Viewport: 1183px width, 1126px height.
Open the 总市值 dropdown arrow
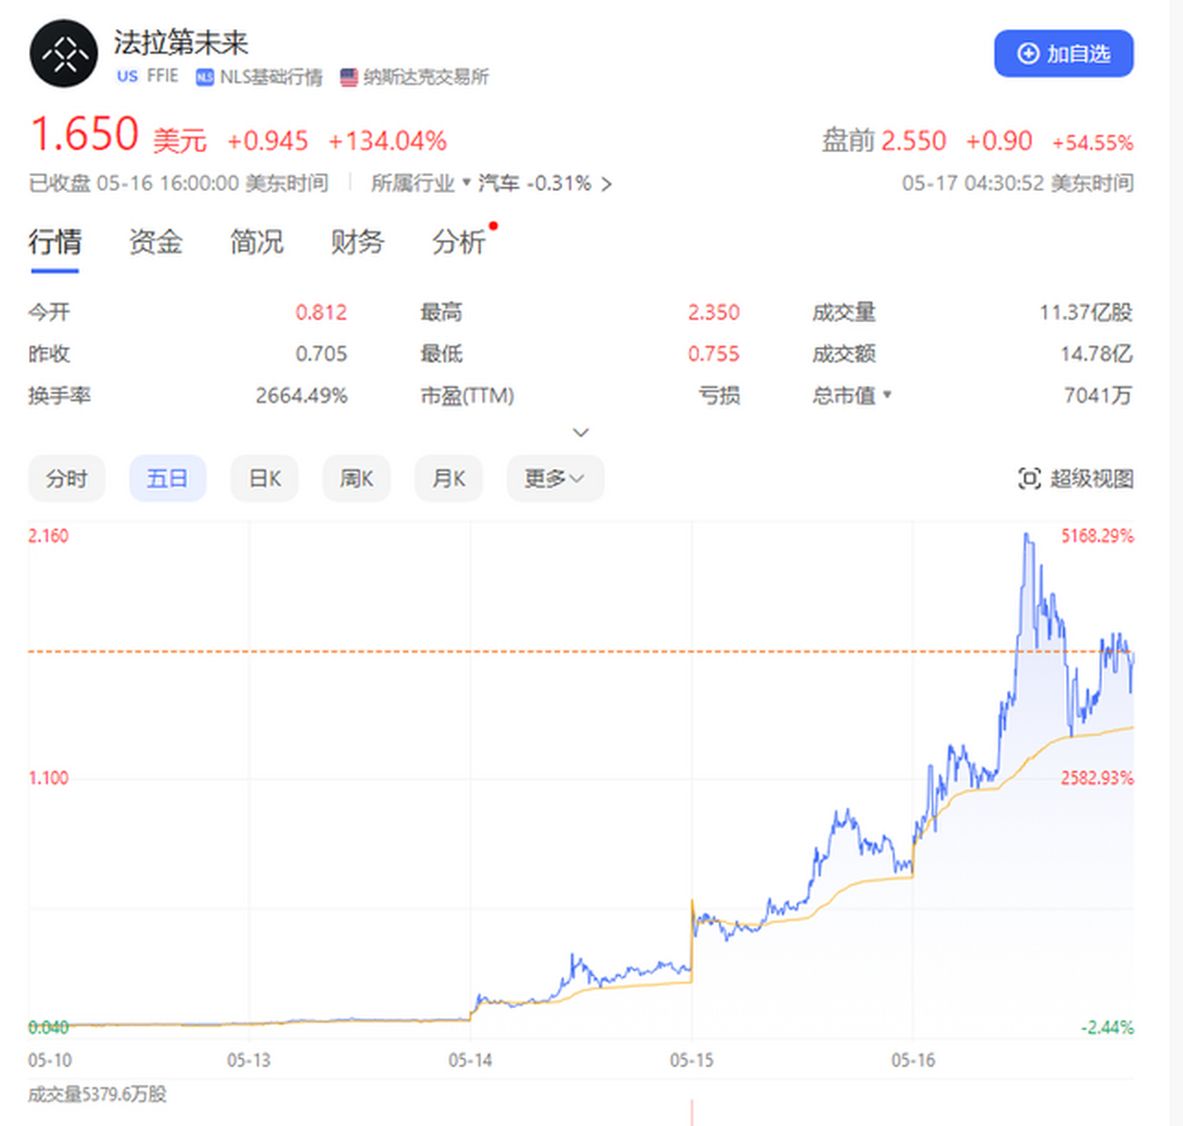[x=887, y=395]
